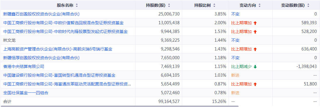
Task: Sort by 变动股数(股) column sort icon
Action: click(308, 6)
